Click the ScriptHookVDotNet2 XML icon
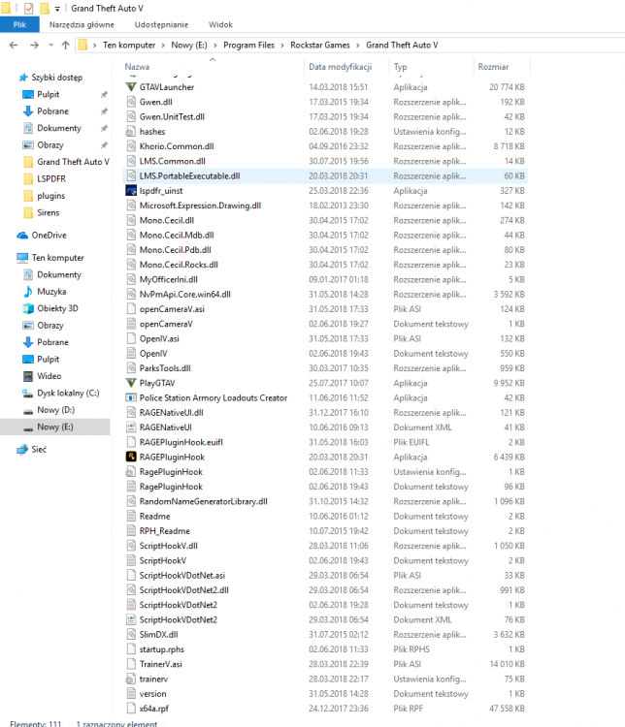This screenshot has height=727, width=625. [x=131, y=620]
